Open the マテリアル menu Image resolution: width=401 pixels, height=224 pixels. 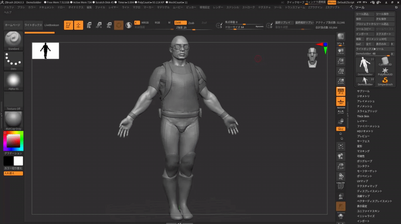point(163,7)
